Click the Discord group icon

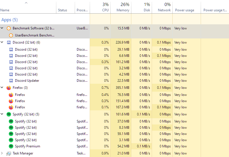point(9,42)
